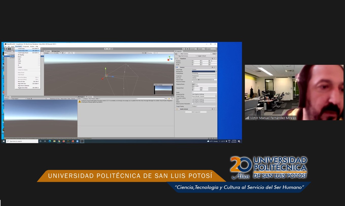Open the Projection dropdown

204,76
